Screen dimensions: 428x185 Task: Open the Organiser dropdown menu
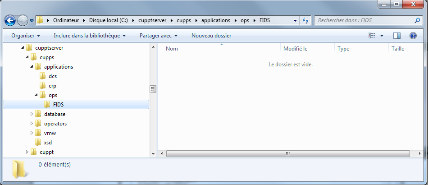coord(26,36)
